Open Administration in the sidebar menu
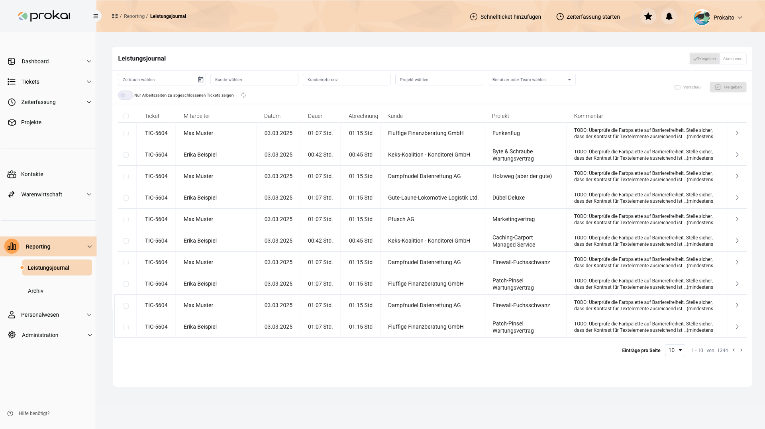The height and width of the screenshot is (429, 765). coord(40,335)
